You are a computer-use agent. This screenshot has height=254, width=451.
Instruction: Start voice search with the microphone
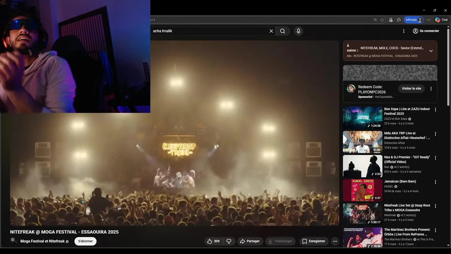click(298, 31)
